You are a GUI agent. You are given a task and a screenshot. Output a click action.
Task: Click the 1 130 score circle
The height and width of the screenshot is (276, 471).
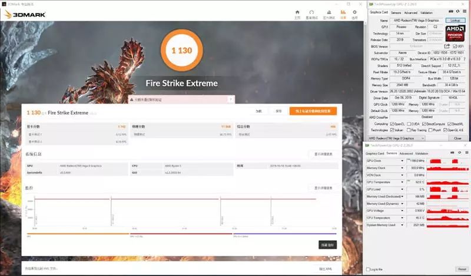coord(182,50)
